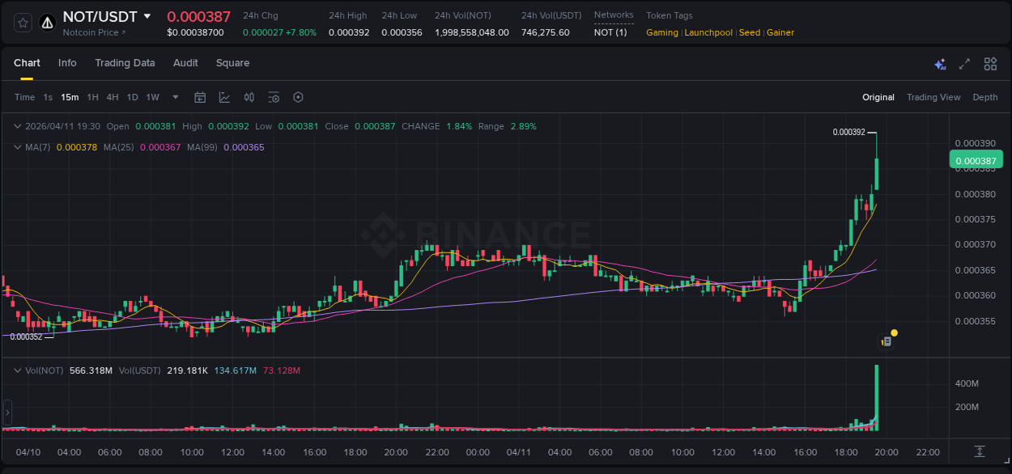Click the 24h Low value 0.000356
The image size is (1012, 474).
[402, 32]
